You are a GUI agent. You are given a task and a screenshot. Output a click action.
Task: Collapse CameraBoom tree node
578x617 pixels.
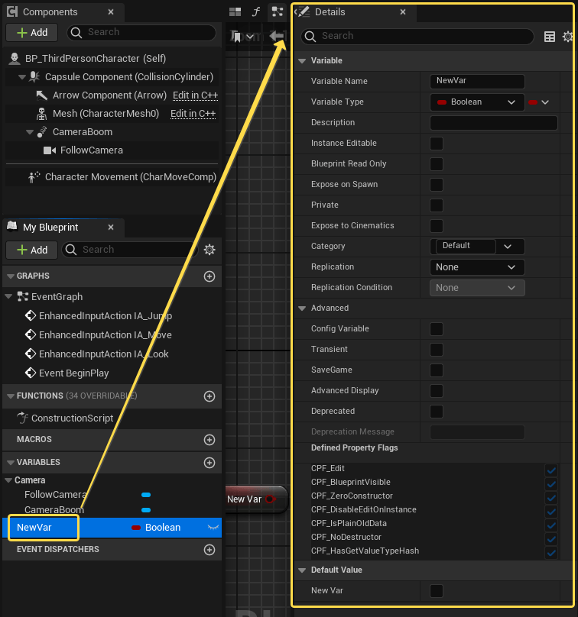(x=30, y=132)
